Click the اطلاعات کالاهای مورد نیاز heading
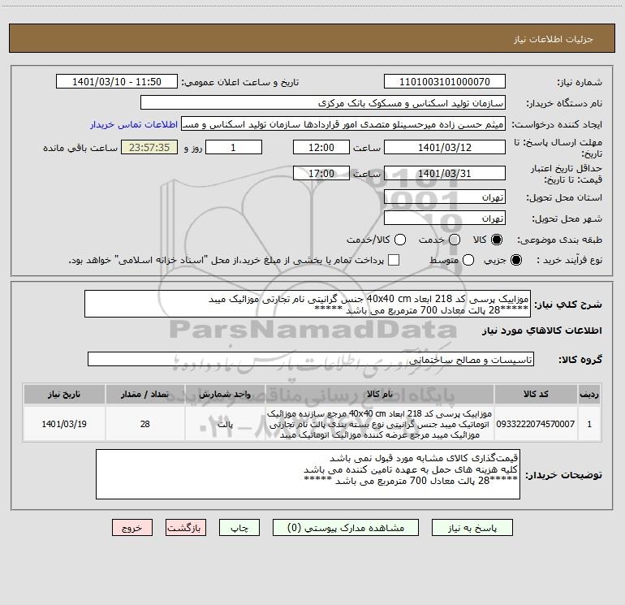Image resolution: width=625 pixels, height=605 pixels. (x=542, y=331)
